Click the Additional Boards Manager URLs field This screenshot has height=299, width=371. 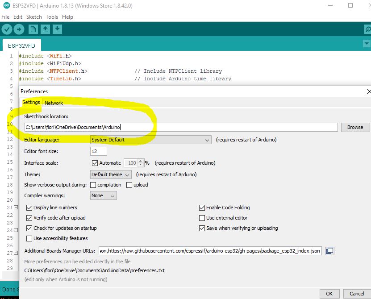point(210,251)
